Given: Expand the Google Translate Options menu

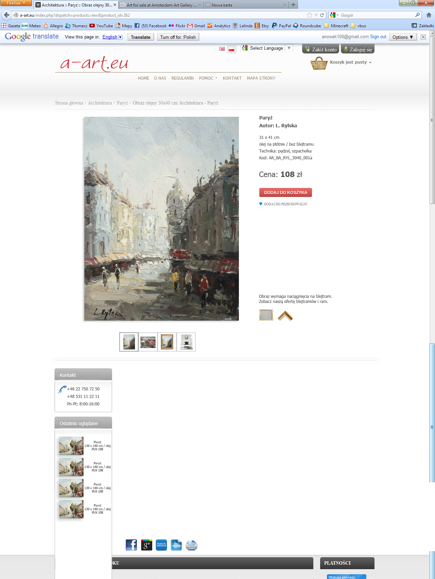Looking at the screenshot, I should [x=403, y=37].
